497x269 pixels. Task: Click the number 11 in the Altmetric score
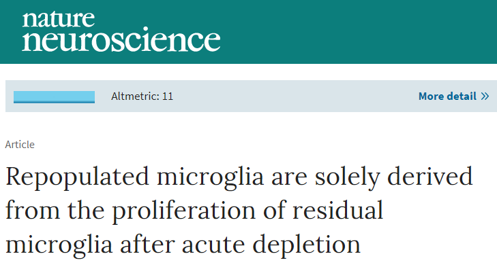pyautogui.click(x=168, y=96)
